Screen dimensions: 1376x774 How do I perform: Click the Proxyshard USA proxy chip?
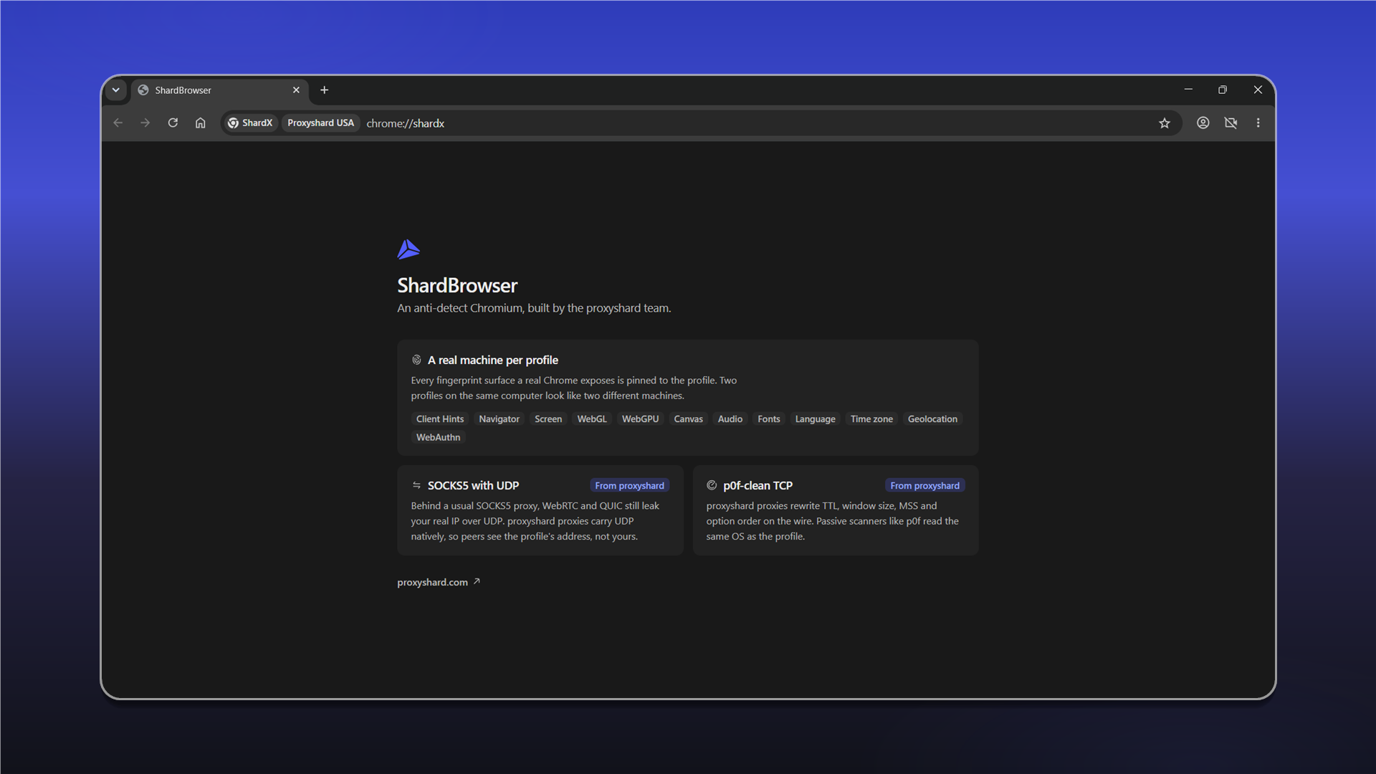(x=320, y=123)
